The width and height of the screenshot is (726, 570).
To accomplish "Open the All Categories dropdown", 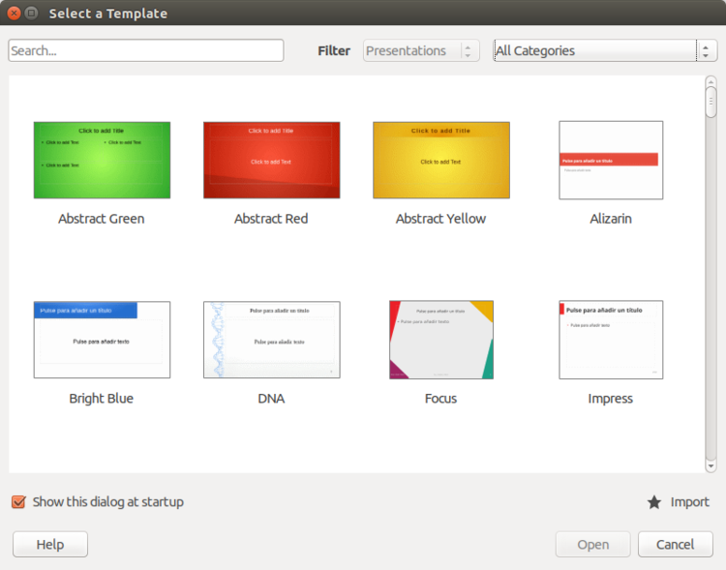I will pos(605,50).
